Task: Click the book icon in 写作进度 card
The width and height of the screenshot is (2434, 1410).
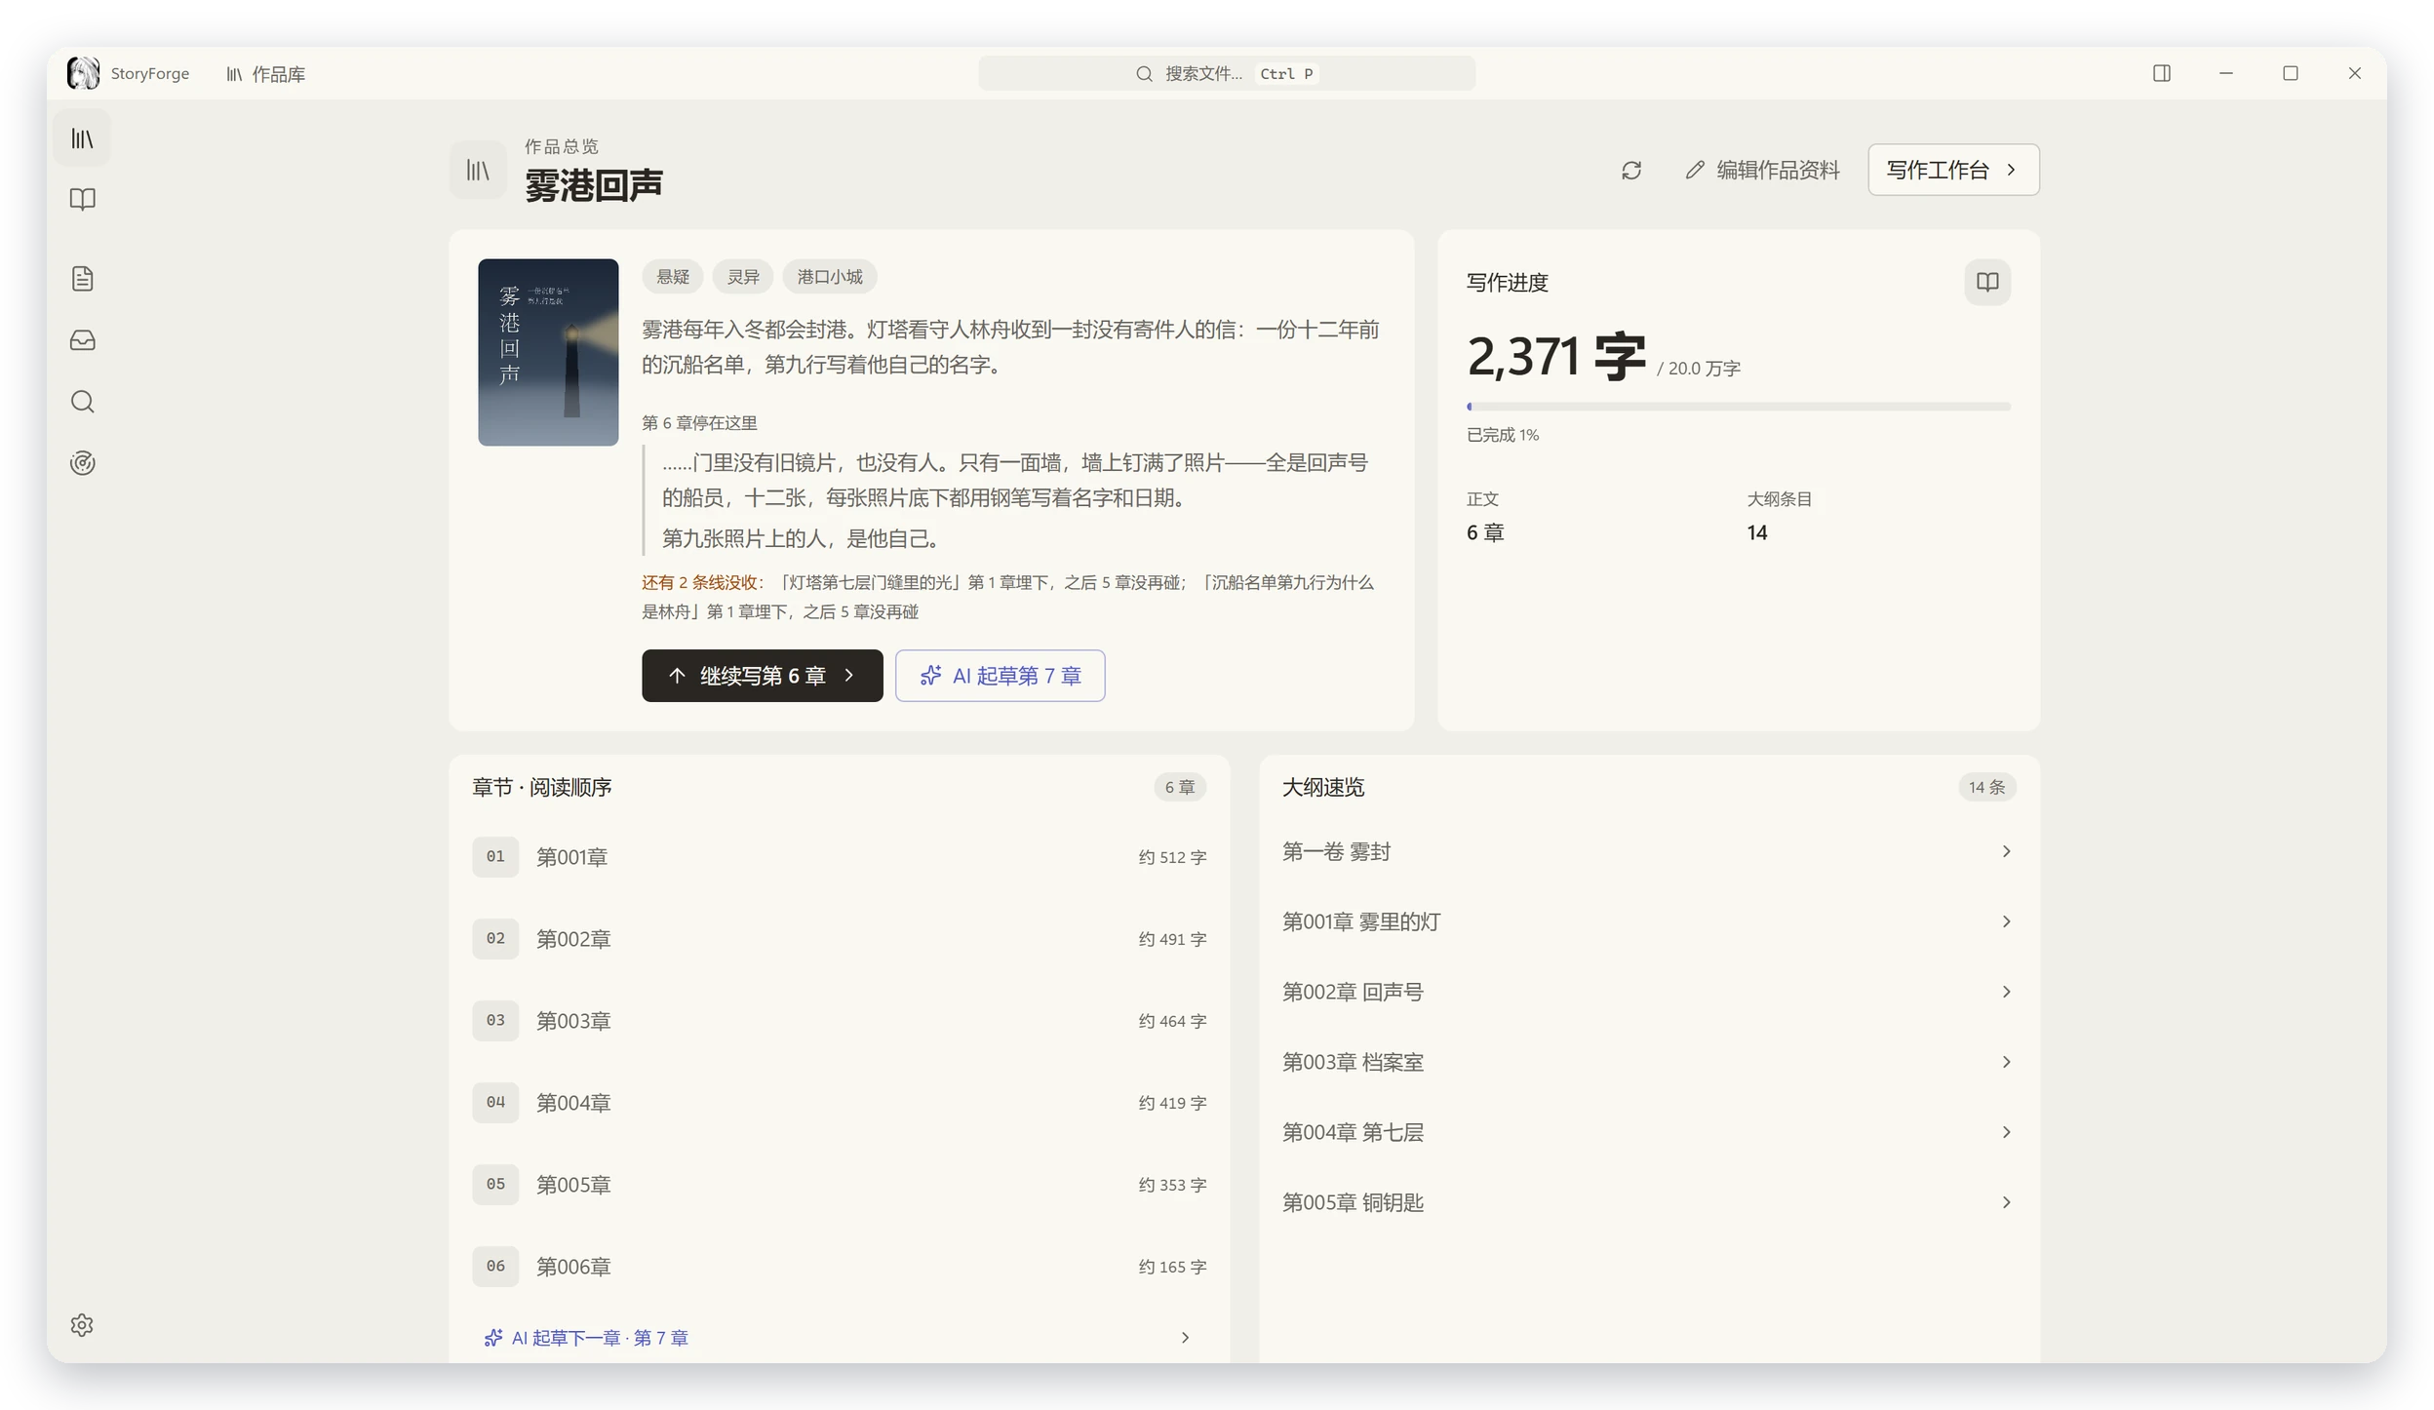Action: (x=1986, y=282)
